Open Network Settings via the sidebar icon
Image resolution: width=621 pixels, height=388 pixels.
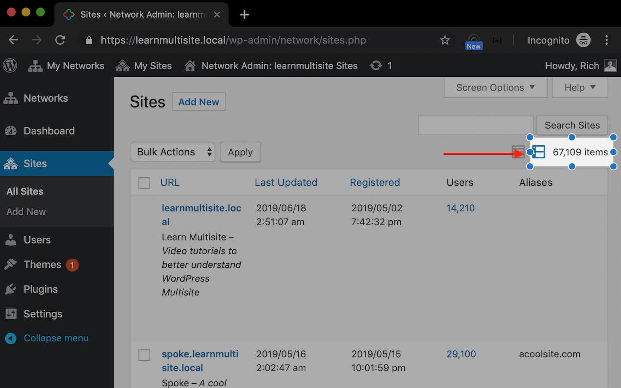point(11,314)
